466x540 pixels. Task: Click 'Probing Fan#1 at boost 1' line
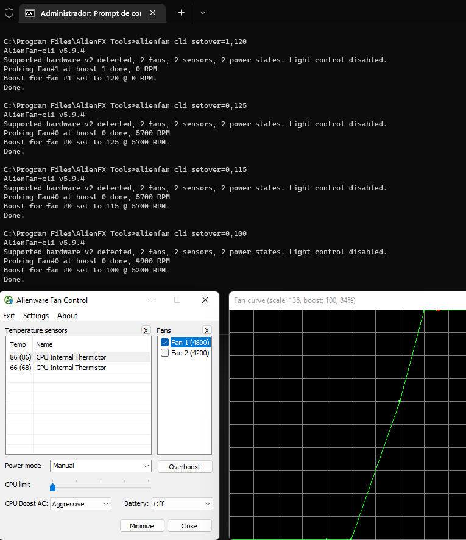click(x=80, y=69)
